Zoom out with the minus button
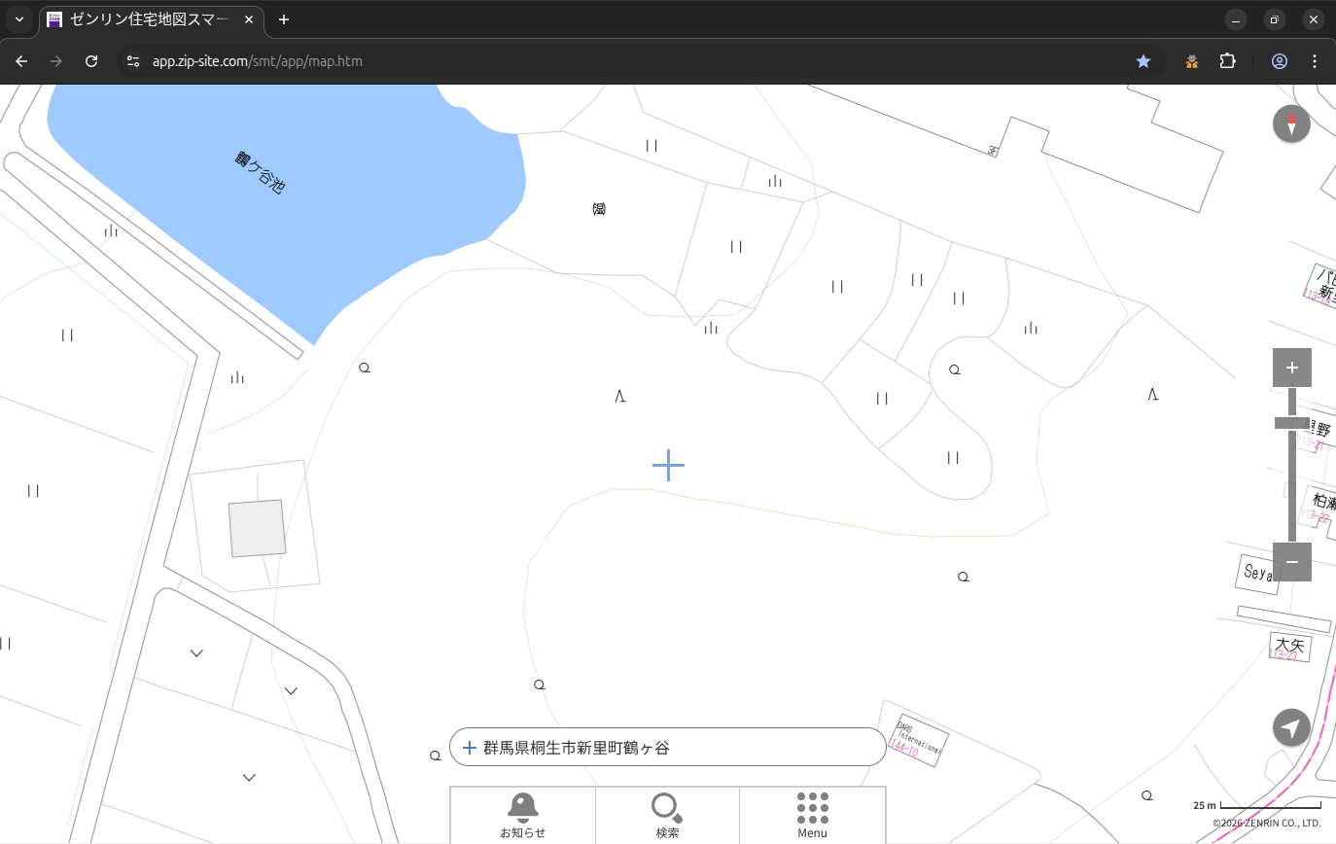The image size is (1336, 844). pos(1291,562)
